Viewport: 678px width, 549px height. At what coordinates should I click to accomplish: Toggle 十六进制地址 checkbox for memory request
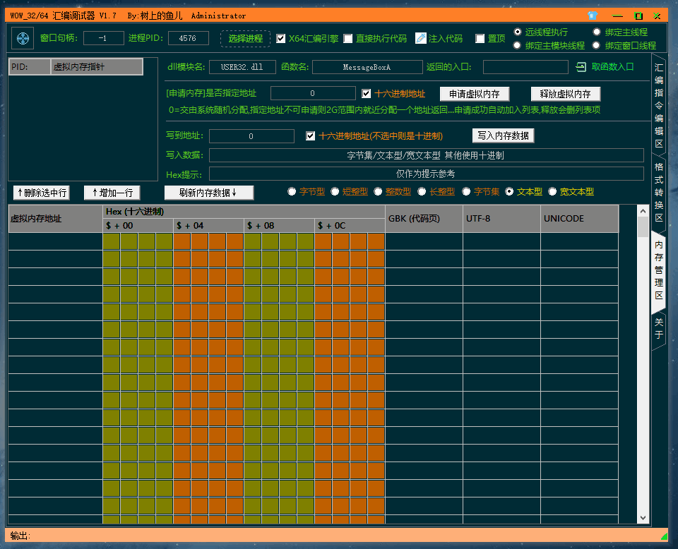pos(367,93)
